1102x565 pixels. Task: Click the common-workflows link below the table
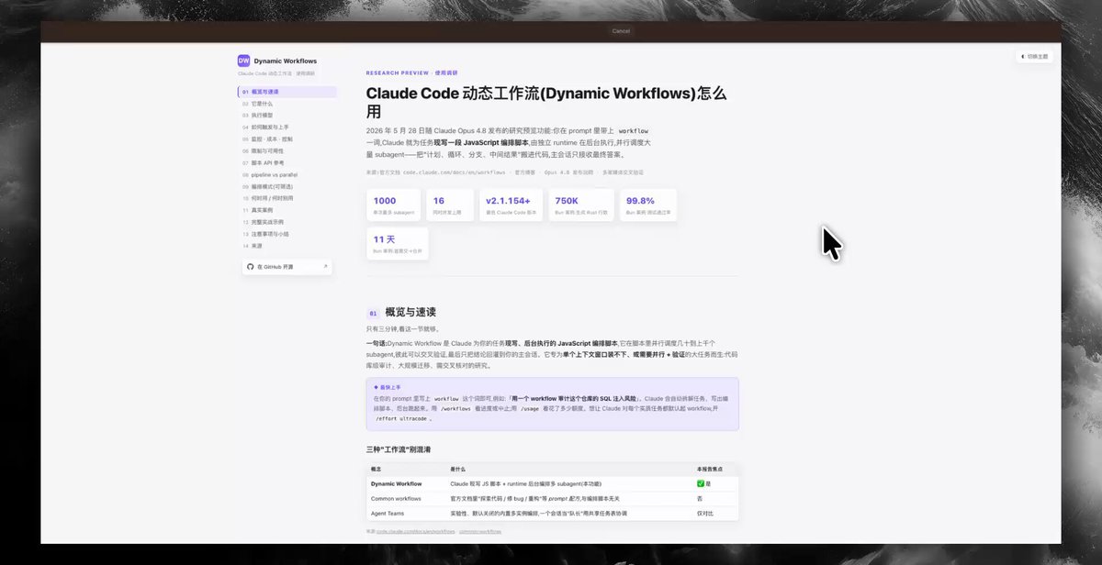[480, 531]
